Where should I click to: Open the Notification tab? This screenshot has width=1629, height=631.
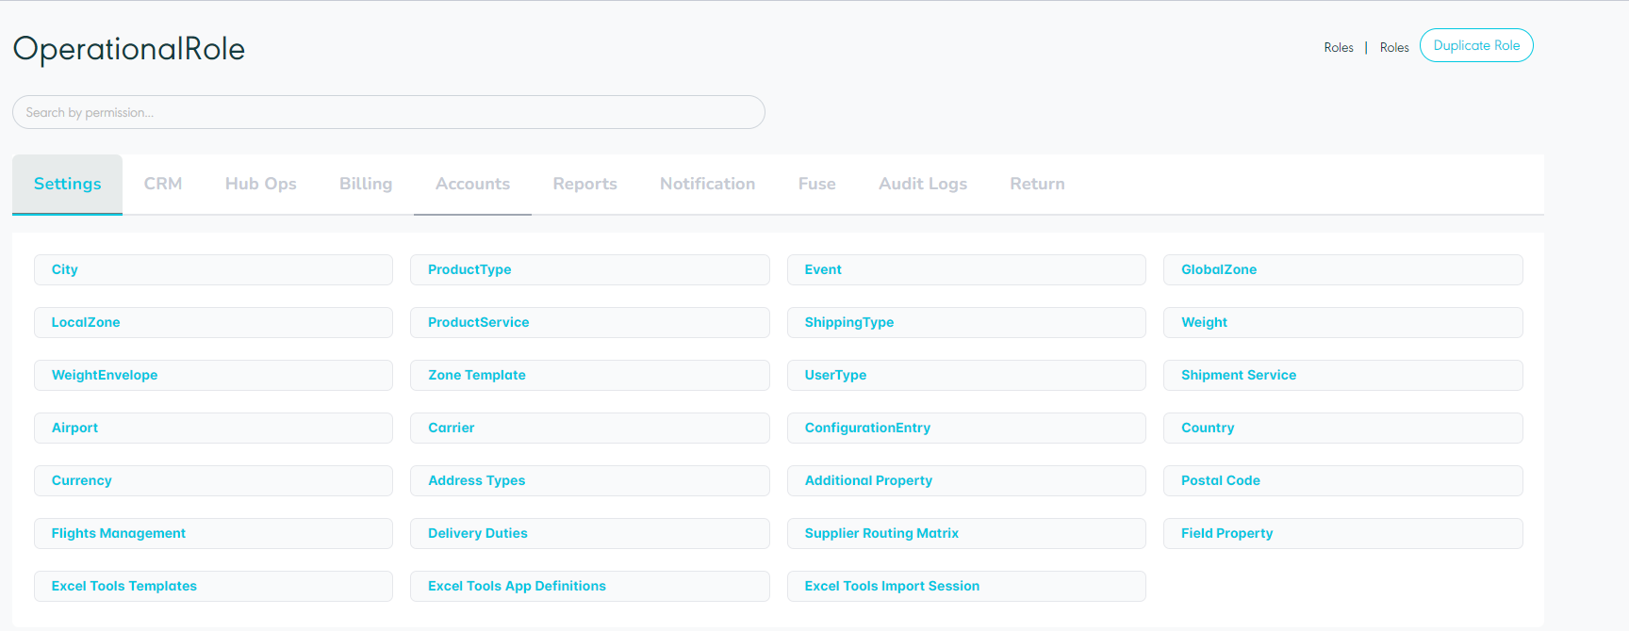pyautogui.click(x=707, y=185)
